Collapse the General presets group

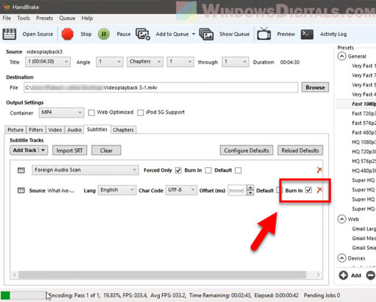(x=342, y=56)
